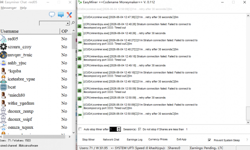
Task: Open Network Chat from the bottom bar
Action: tap(111, 140)
